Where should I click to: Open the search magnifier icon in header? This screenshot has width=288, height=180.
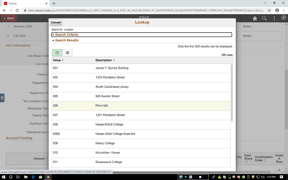(264, 18)
